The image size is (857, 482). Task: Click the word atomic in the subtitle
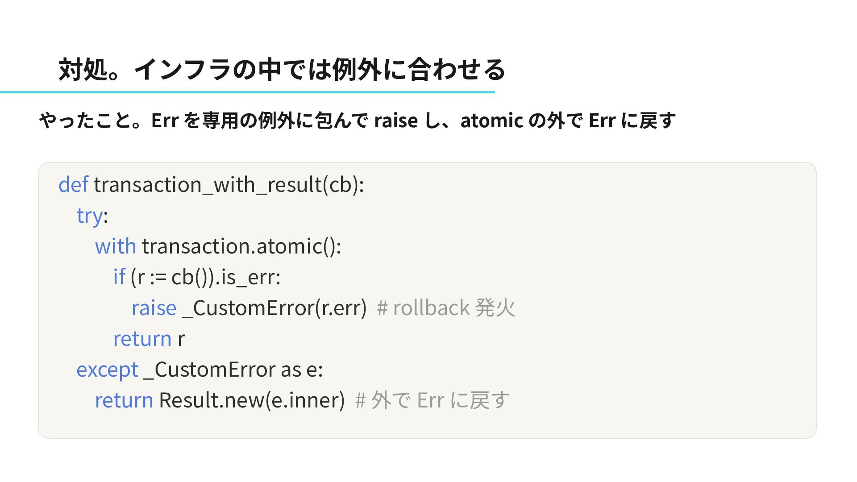[491, 120]
